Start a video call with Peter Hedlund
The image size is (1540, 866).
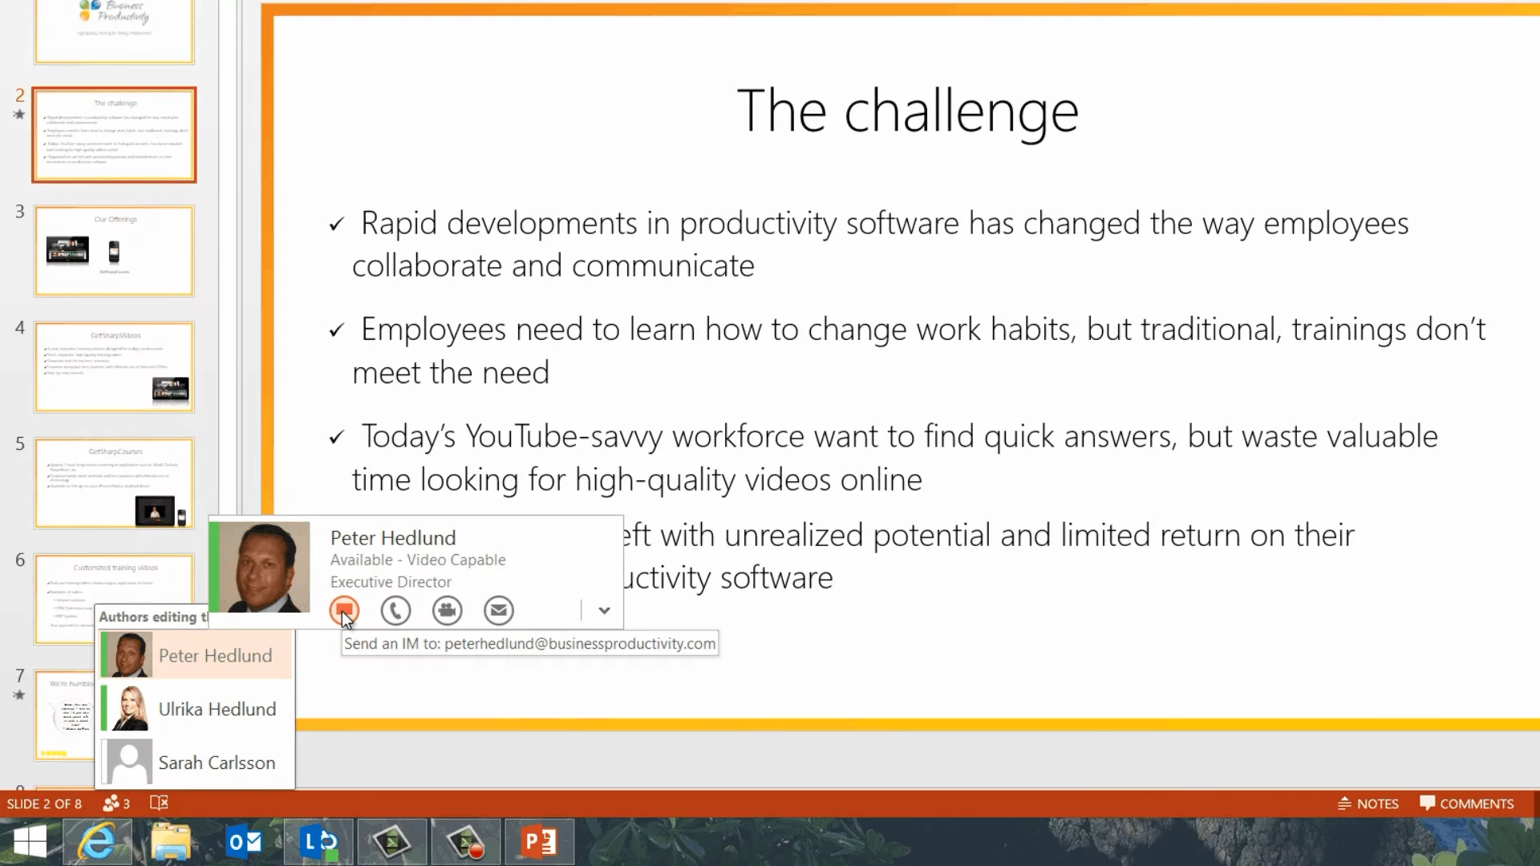[447, 610]
